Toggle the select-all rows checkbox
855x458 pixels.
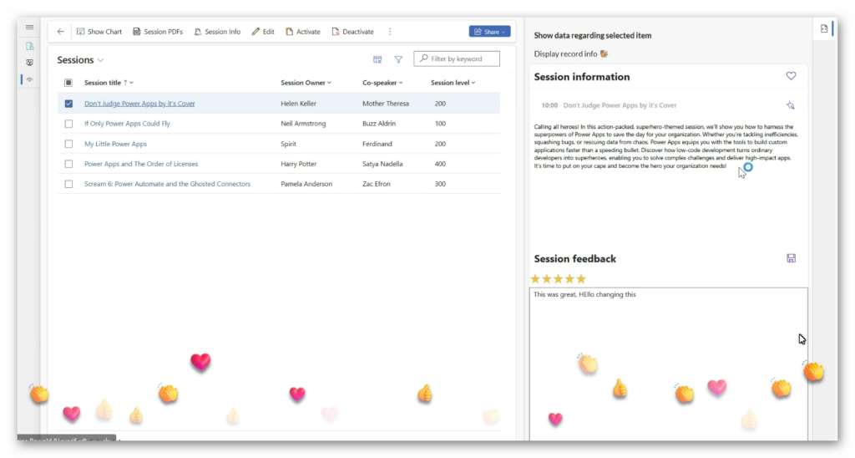click(x=68, y=83)
